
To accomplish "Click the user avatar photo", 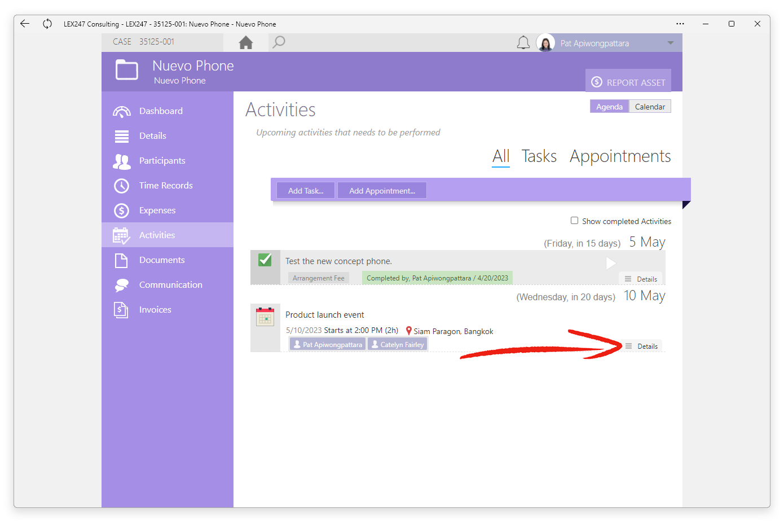I will coord(545,43).
